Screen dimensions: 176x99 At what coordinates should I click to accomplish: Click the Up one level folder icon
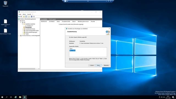click(24, 16)
